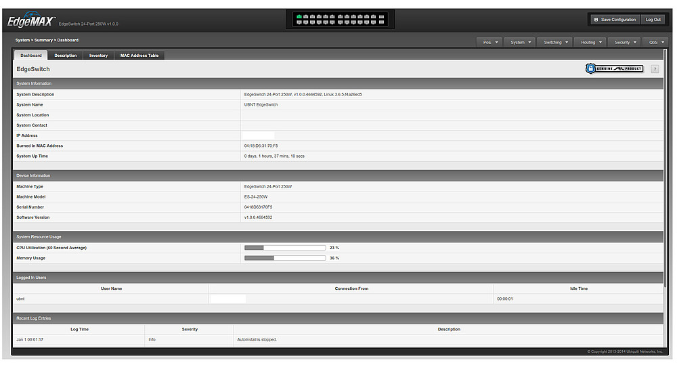Viewport: 677px width, 367px height.
Task: Click the Log Time column header
Action: pos(79,330)
